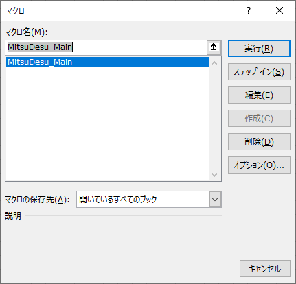Dismiss the dialog with キャンセル

(x=265, y=269)
